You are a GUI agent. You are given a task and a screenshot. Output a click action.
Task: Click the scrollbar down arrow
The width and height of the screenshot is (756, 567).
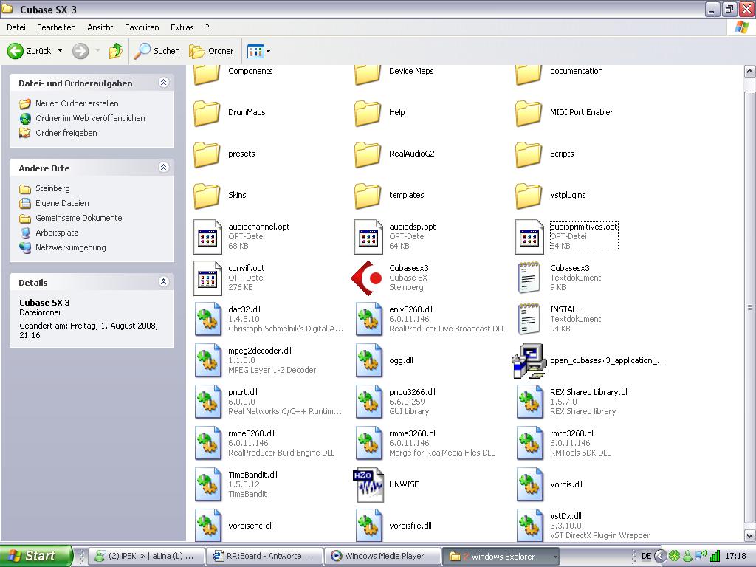tap(750, 535)
